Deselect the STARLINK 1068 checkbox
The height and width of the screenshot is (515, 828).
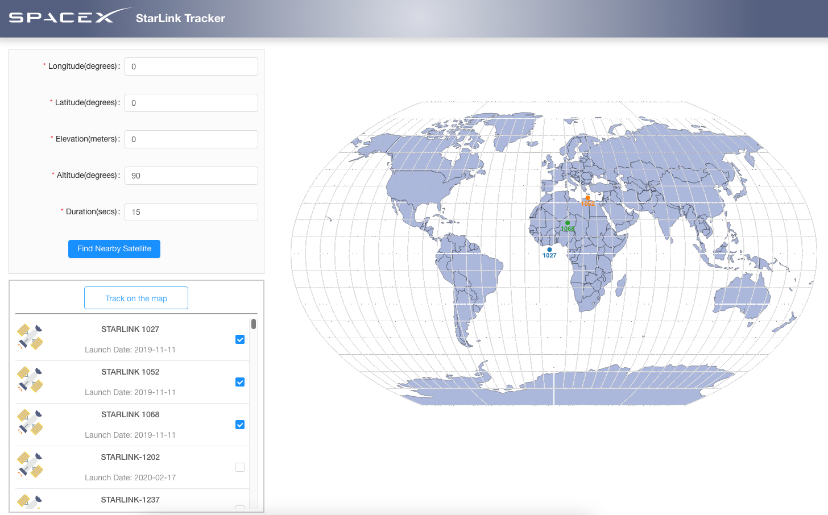[240, 425]
